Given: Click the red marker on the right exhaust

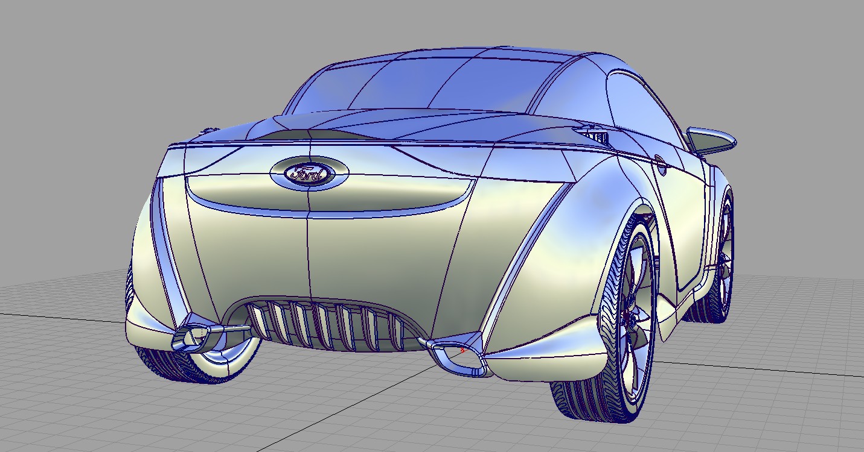Looking at the screenshot, I should click(x=462, y=350).
